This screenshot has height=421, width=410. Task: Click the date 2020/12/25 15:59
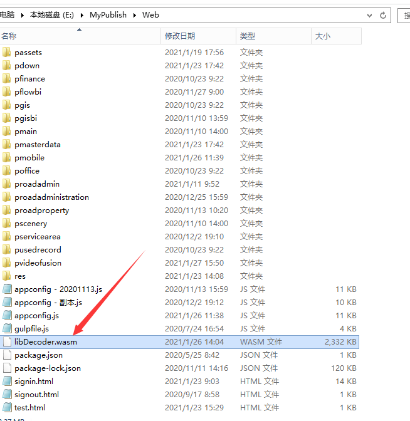[196, 197]
